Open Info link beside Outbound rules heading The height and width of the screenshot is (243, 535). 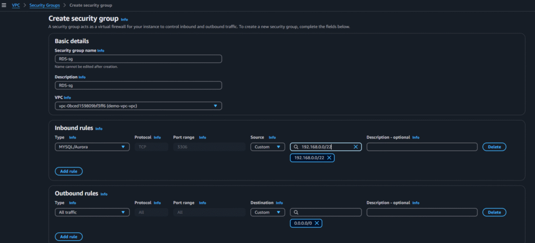(104, 194)
